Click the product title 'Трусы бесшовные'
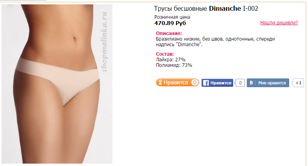This screenshot has width=308, height=166. pyautogui.click(x=180, y=9)
